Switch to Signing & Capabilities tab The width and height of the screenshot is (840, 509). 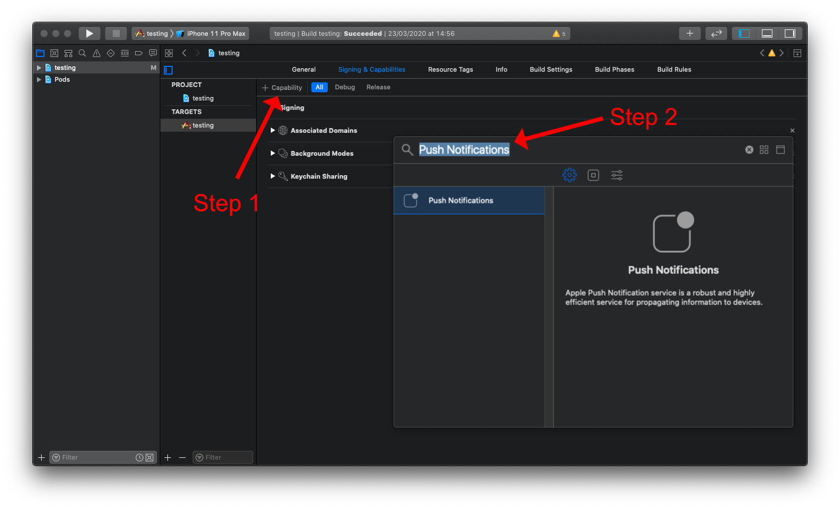pyautogui.click(x=372, y=69)
